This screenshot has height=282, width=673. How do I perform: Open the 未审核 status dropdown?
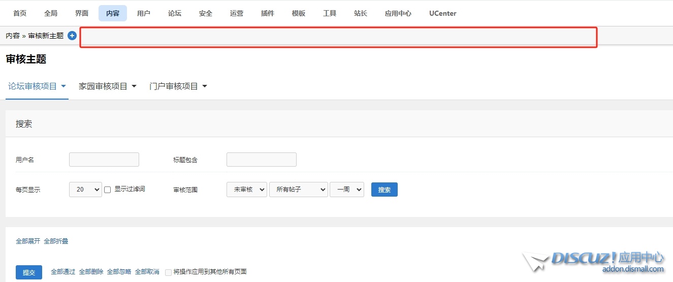247,190
